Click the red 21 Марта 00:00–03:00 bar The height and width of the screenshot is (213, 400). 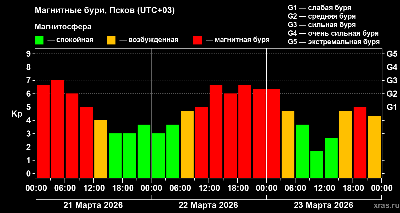[x=43, y=131]
